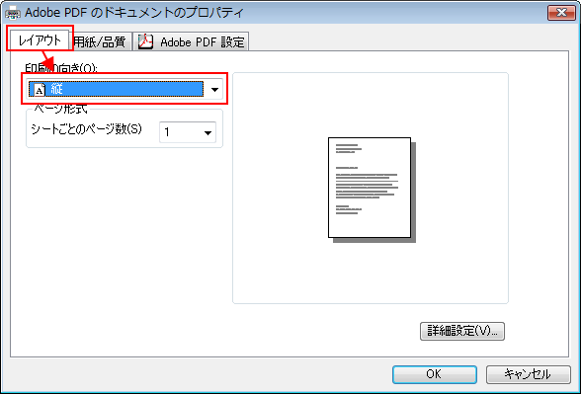This screenshot has height=394, width=581.
Task: Click the portrait page icon beside 縦
Action: click(40, 90)
